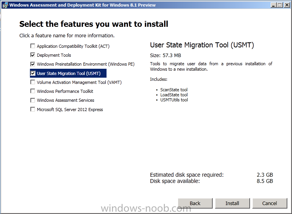Enable the Windows Assessment Services checkbox
This screenshot has width=292, height=214.
tap(33, 100)
